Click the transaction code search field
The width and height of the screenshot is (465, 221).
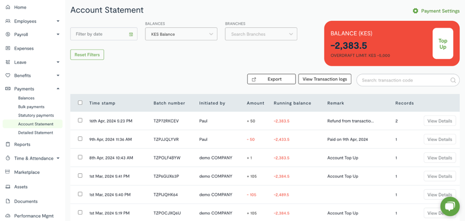[408, 80]
